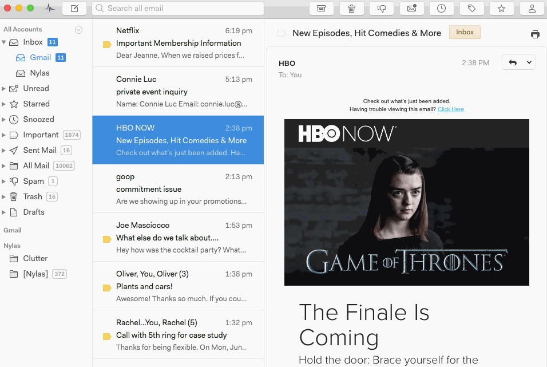This screenshot has height=367, width=547.
Task: Click the "Click Here" link in email
Action: 450,109
